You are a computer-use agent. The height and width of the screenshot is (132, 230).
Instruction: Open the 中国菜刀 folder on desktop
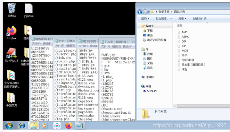click(x=11, y=99)
